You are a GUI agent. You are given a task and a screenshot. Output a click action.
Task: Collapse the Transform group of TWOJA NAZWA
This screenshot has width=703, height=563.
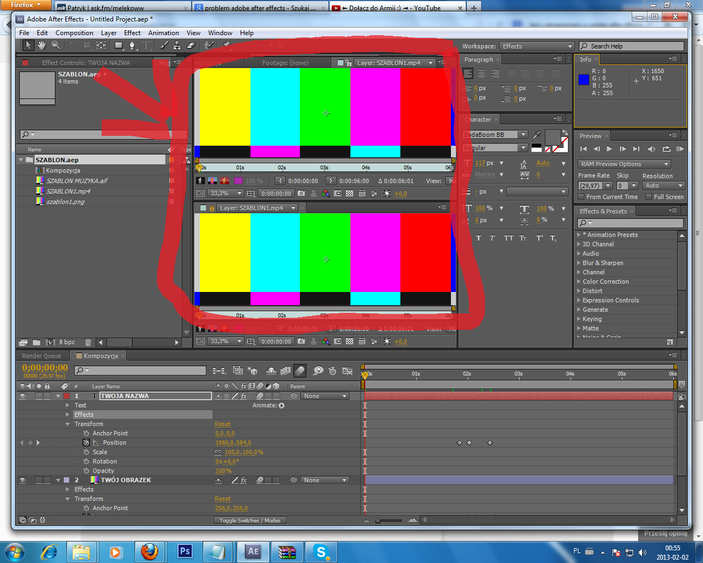[x=68, y=424]
